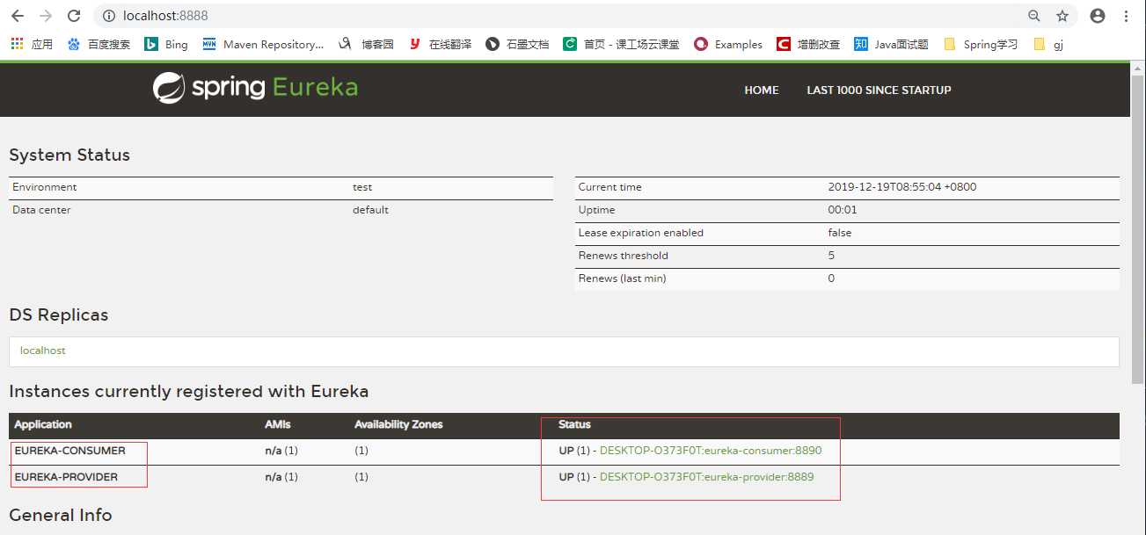Open the 石墨文档 bookmark

coord(517,44)
